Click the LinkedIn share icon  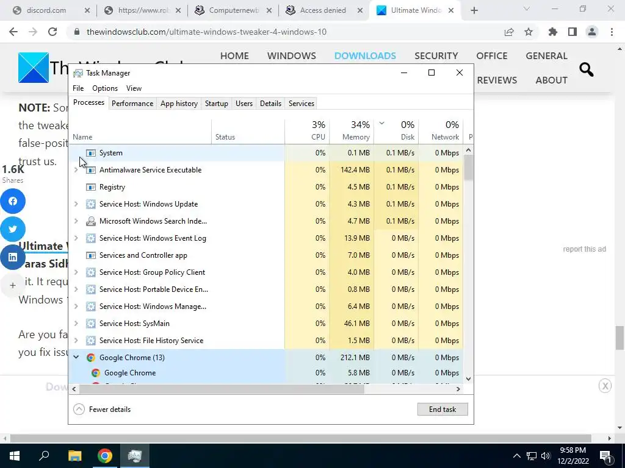click(x=13, y=257)
